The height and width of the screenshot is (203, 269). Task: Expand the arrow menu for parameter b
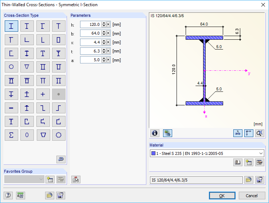pyautogui.click(x=108, y=33)
